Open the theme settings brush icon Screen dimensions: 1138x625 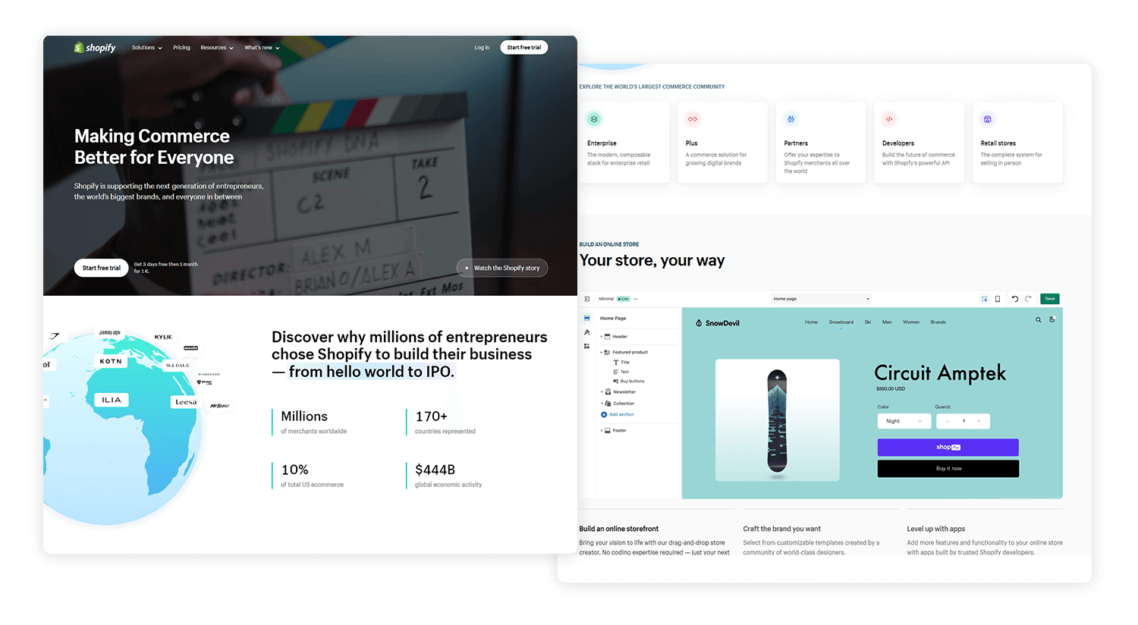(x=586, y=332)
